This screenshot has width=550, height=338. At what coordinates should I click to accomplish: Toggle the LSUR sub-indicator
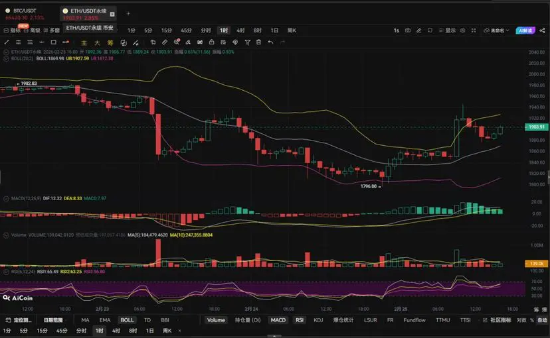point(371,320)
